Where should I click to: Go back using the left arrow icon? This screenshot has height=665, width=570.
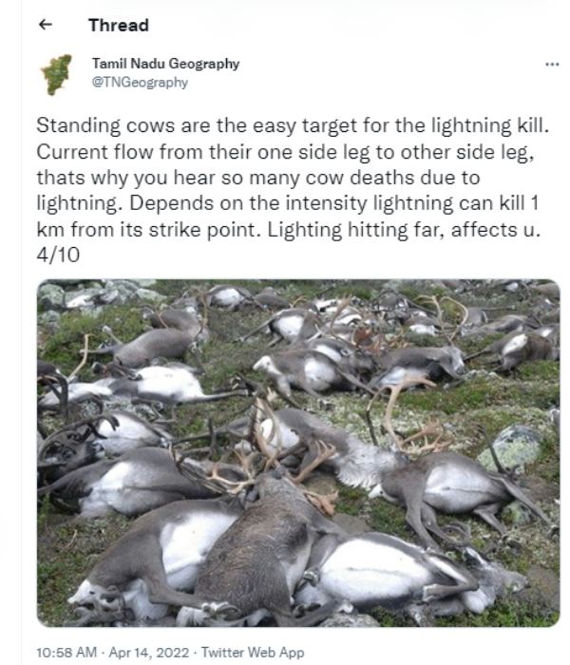tap(45, 25)
